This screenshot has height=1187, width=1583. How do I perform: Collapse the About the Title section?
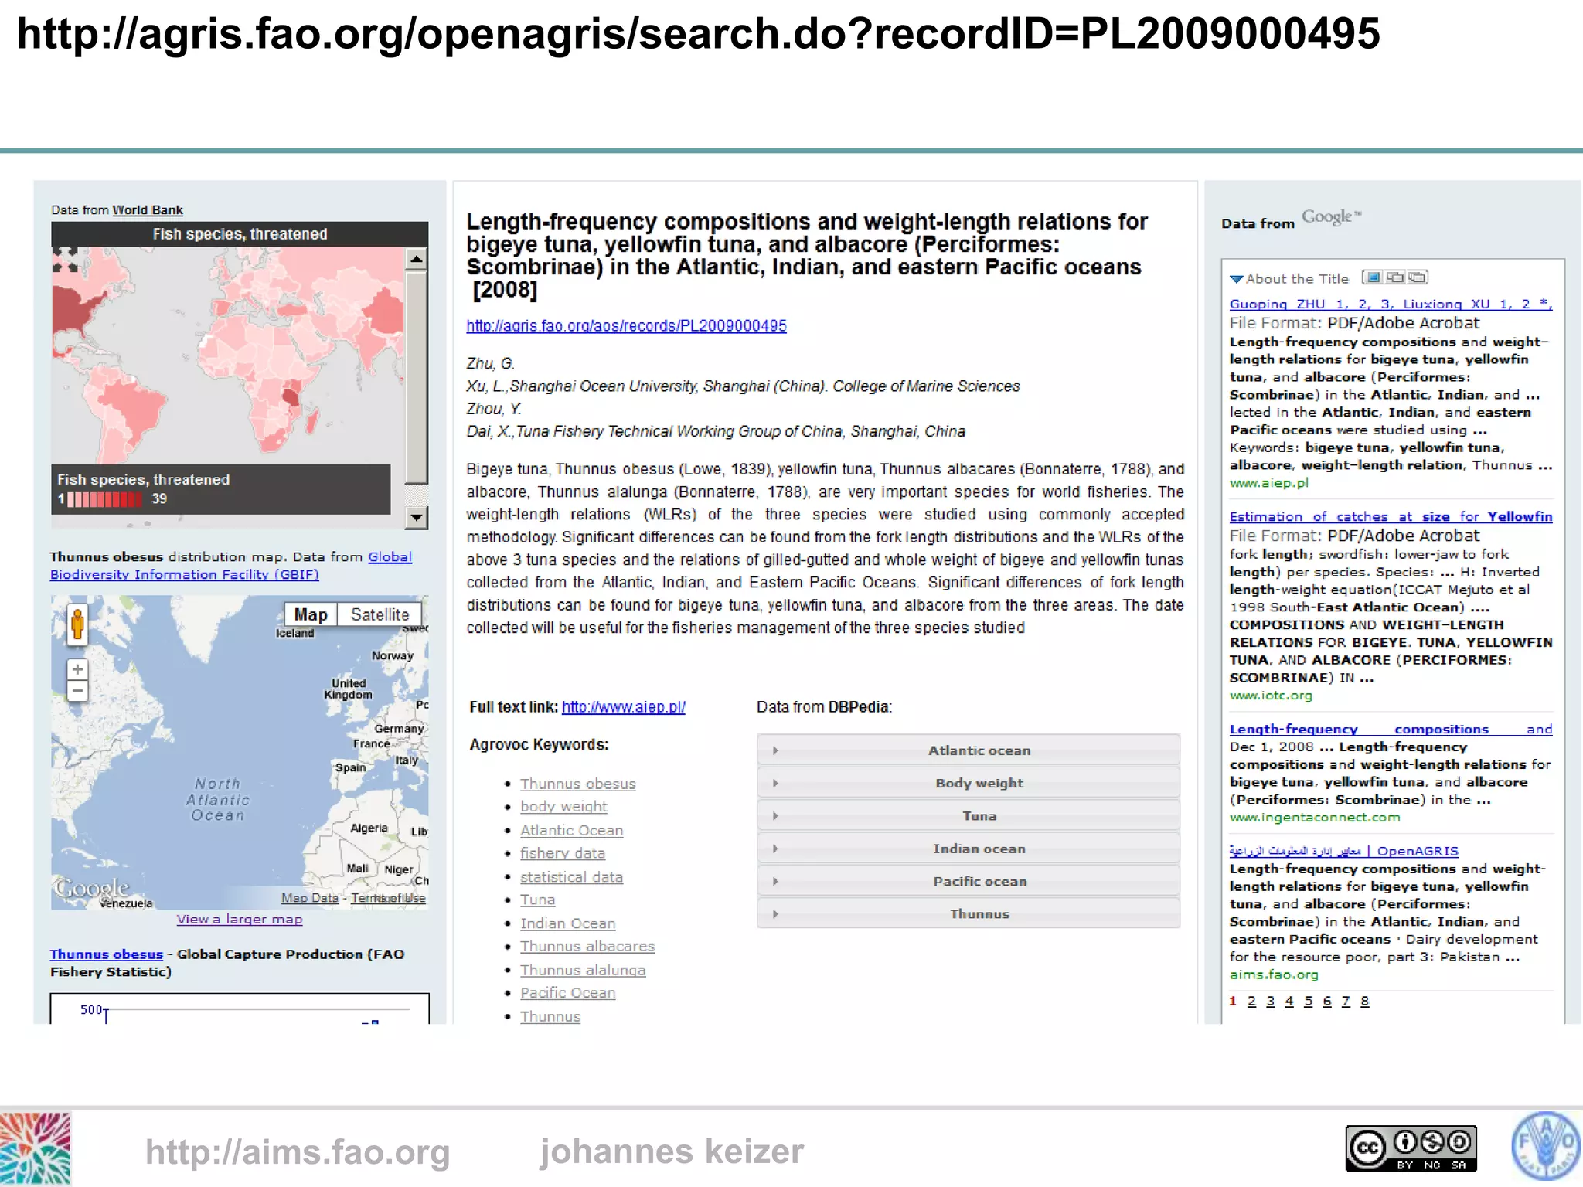pos(1237,279)
